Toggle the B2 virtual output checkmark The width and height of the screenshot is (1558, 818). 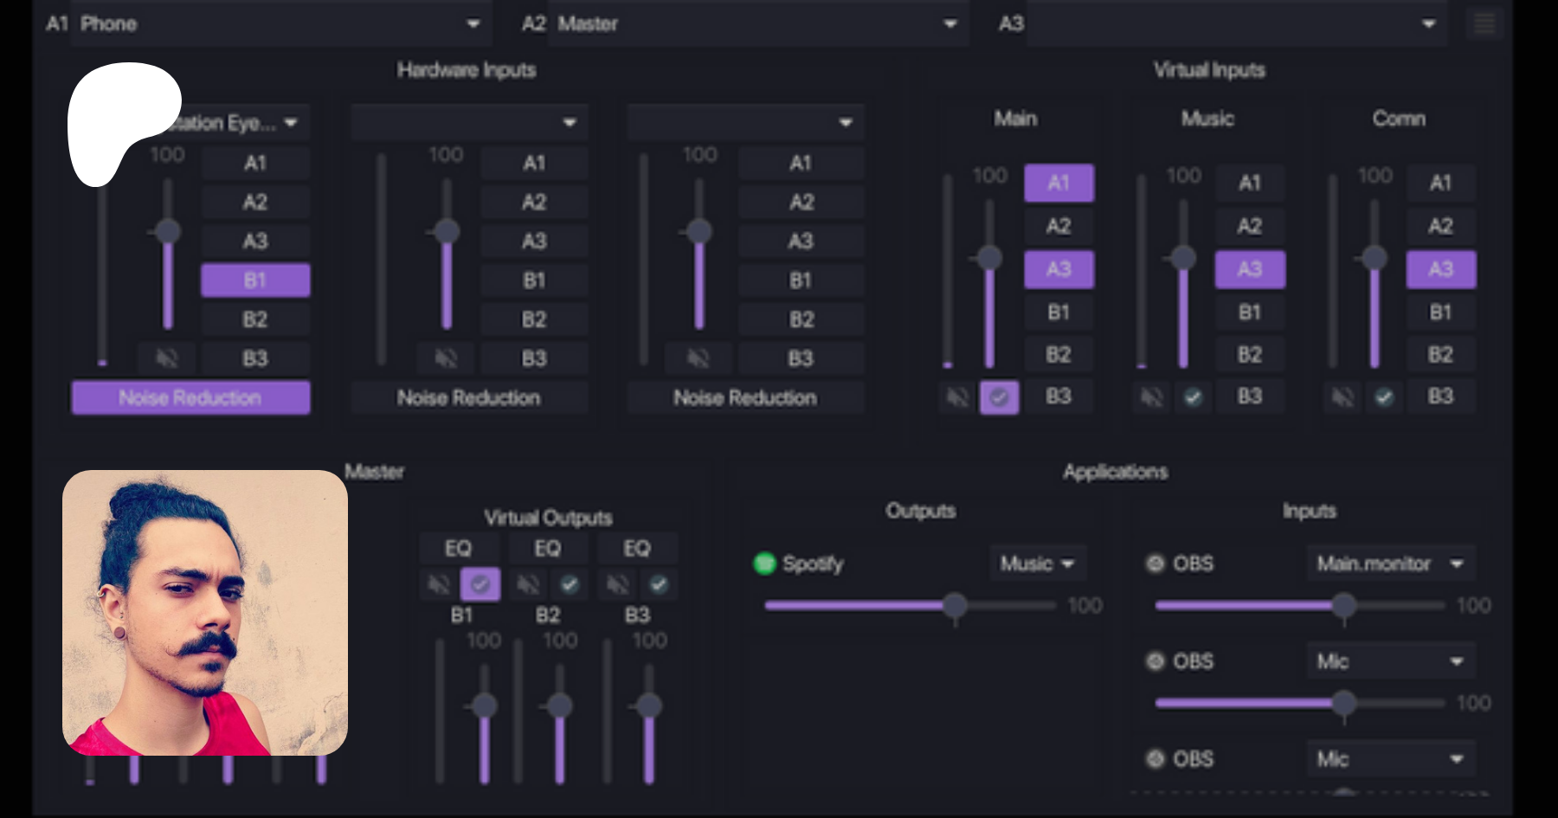tap(569, 584)
